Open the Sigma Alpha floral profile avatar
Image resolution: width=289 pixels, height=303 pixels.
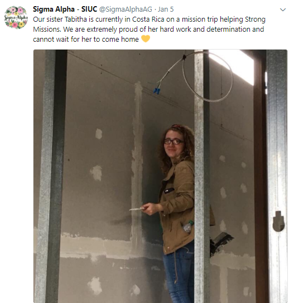coord(16,18)
